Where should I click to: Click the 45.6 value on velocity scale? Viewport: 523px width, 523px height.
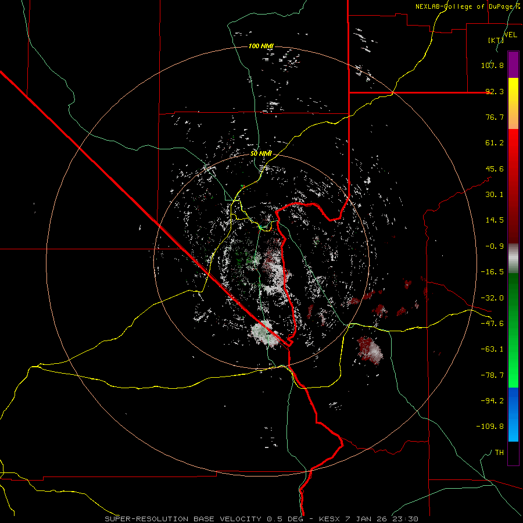point(495,169)
